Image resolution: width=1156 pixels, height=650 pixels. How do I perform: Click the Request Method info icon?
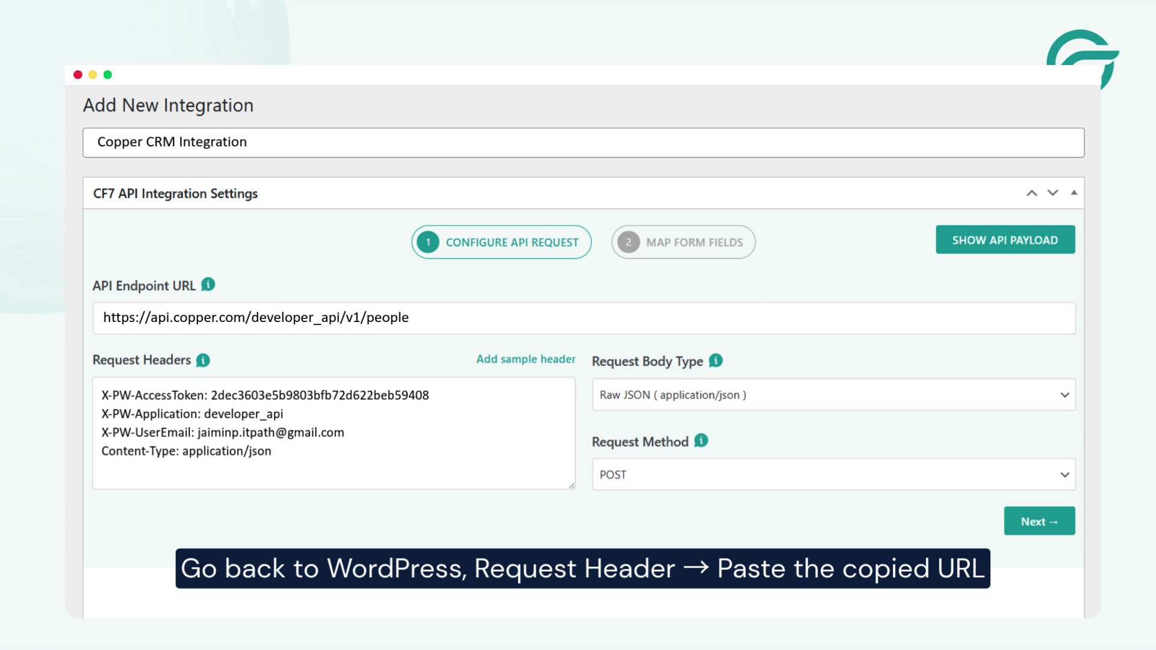(x=701, y=441)
